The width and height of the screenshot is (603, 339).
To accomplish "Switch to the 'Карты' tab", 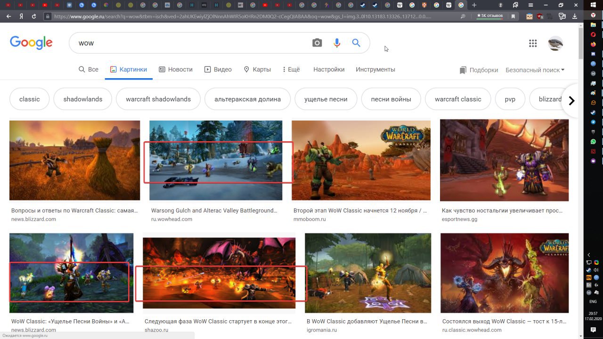I will (257, 69).
